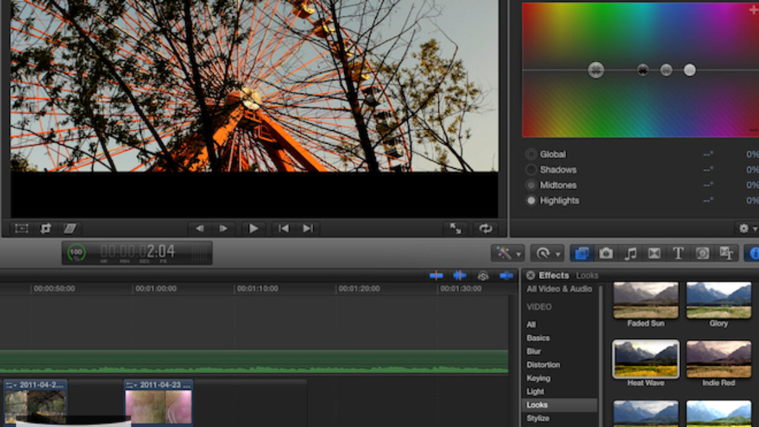Select the Crop tool below the viewer
Screen dimensions: 759x427
click(46, 228)
